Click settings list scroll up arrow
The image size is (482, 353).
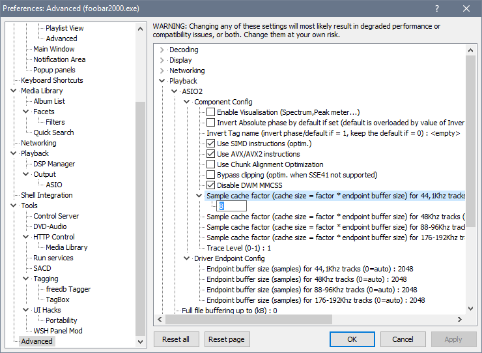point(471,50)
